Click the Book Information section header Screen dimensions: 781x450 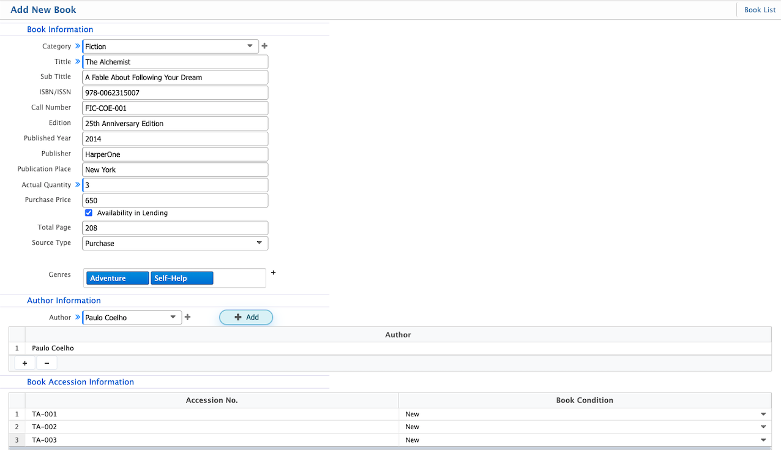click(x=59, y=29)
